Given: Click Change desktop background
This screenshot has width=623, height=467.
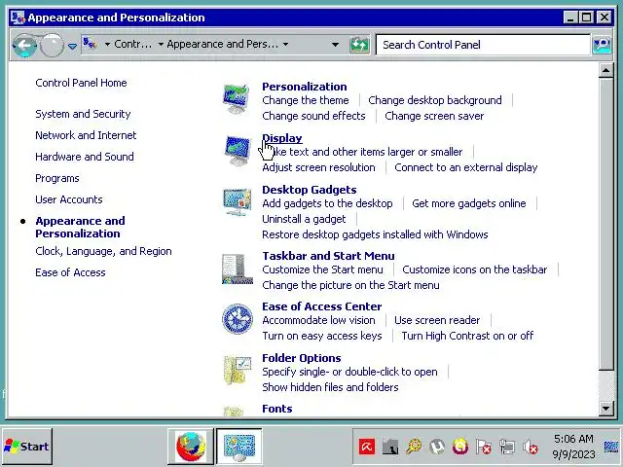Looking at the screenshot, I should click(x=435, y=100).
